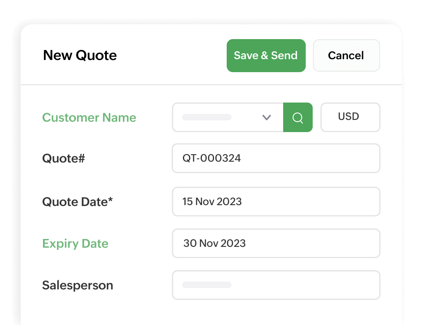Click the Customer Name label
Image resolution: width=423 pixels, height=325 pixels.
coord(89,117)
